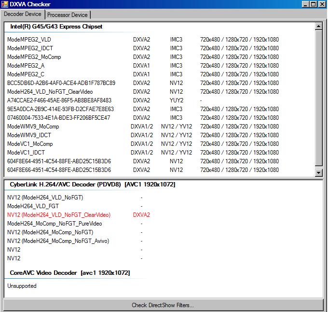Select ModeH264_MoComp_NoFGT_PureVideo entry
The width and height of the screenshot is (328, 312).
click(x=55, y=224)
